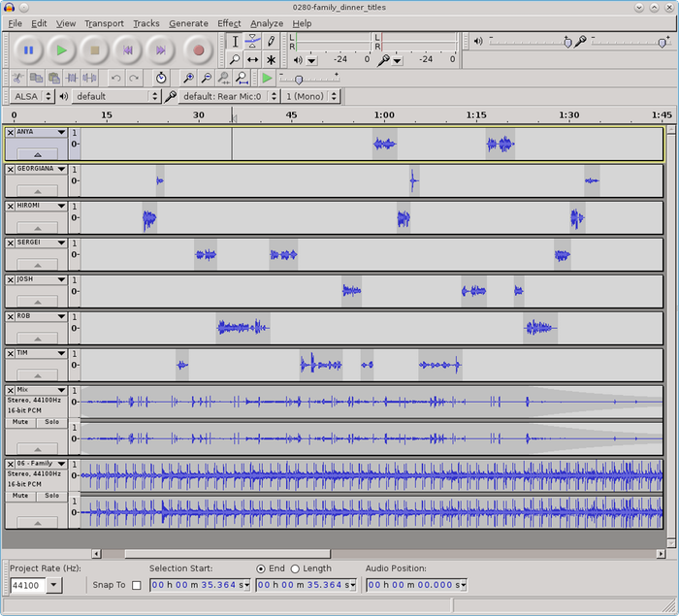The width and height of the screenshot is (679, 616).
Task: Click green Play-at-speed button
Action: point(267,78)
